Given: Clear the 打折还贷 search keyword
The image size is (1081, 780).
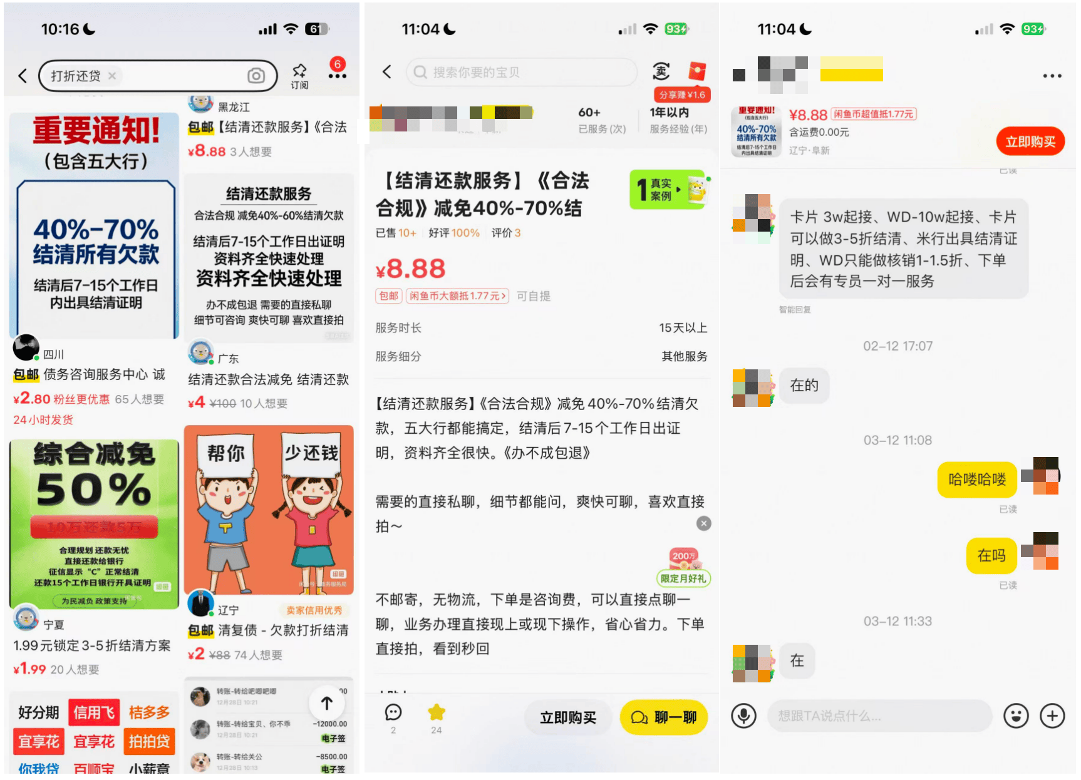Looking at the screenshot, I should [x=111, y=76].
